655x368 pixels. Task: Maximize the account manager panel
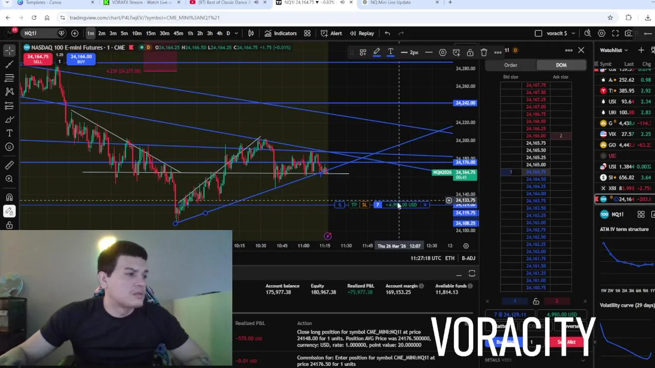pyautogui.click(x=472, y=274)
